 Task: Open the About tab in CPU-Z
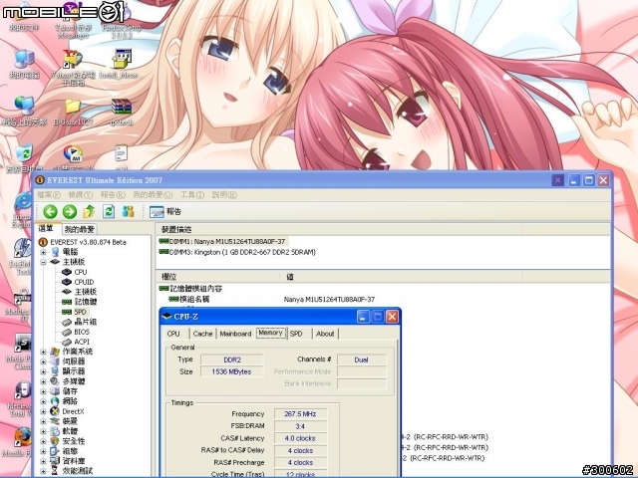pos(325,334)
